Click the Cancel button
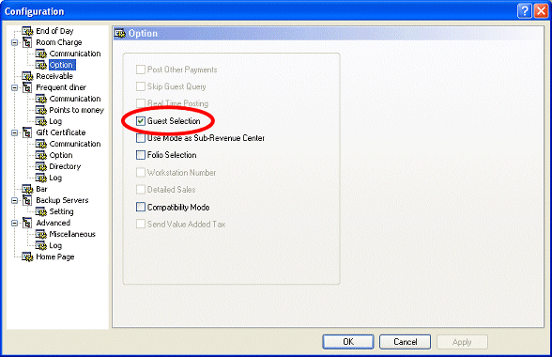This screenshot has height=357, width=552. coord(405,342)
